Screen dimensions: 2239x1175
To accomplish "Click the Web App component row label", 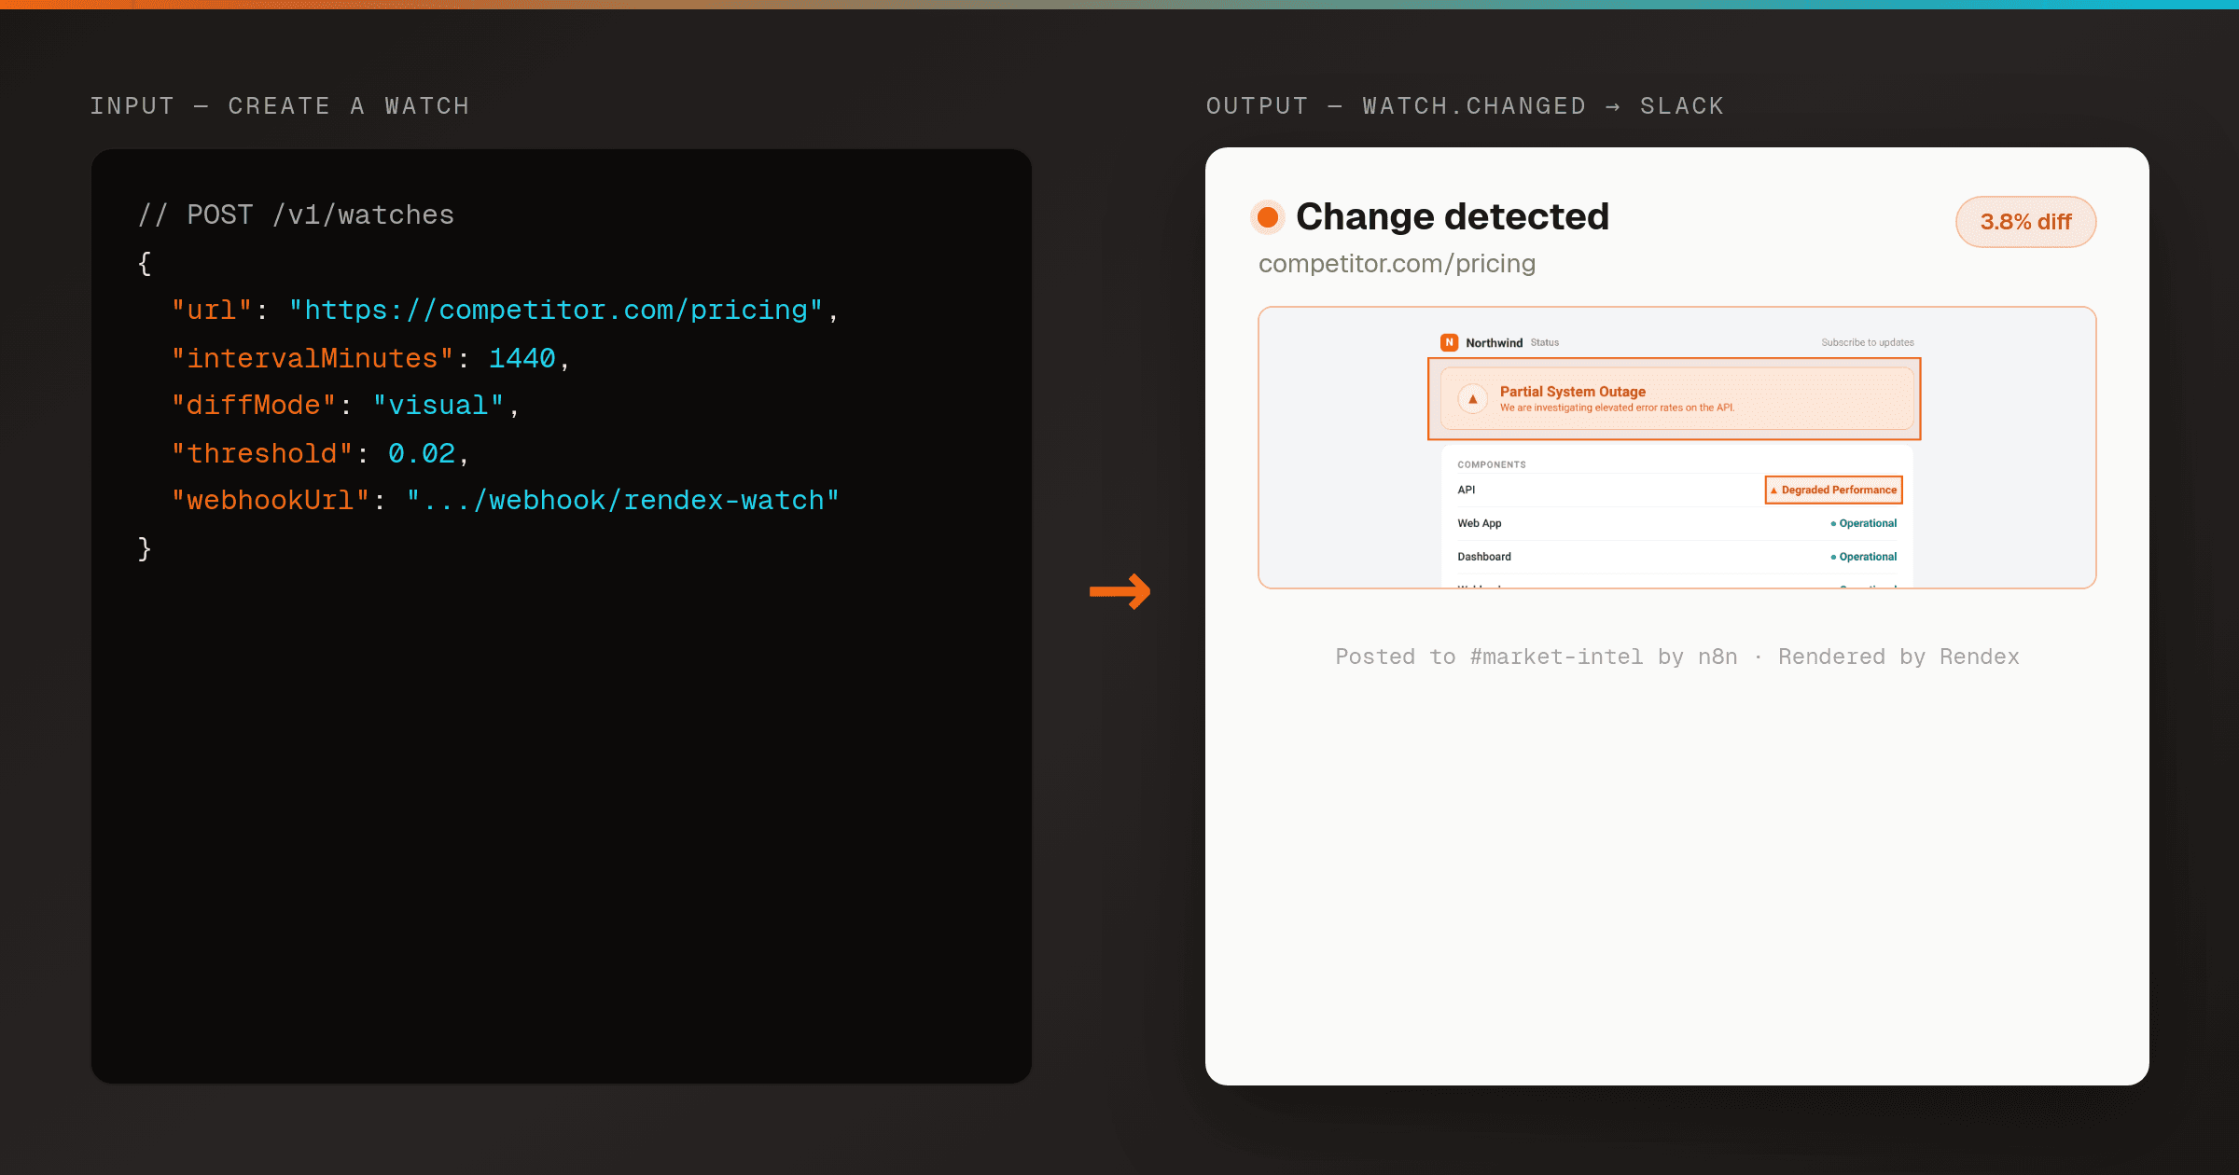I will 1479,523.
